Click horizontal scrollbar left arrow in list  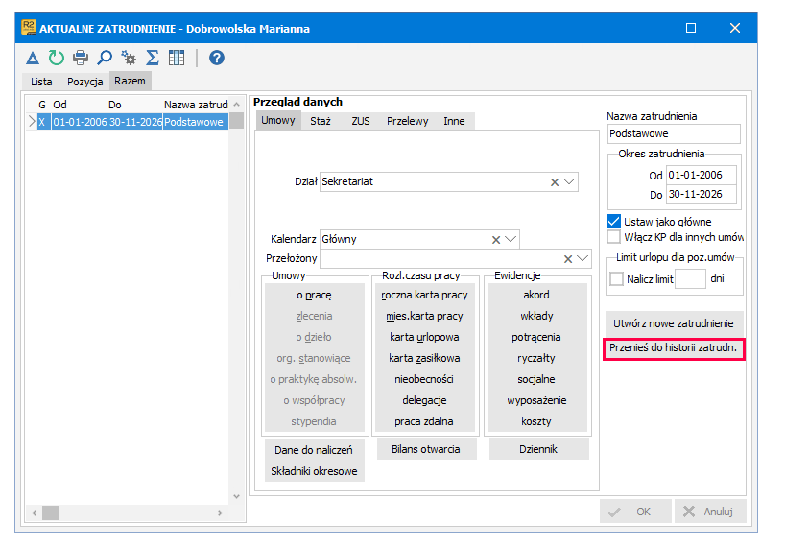coord(34,513)
